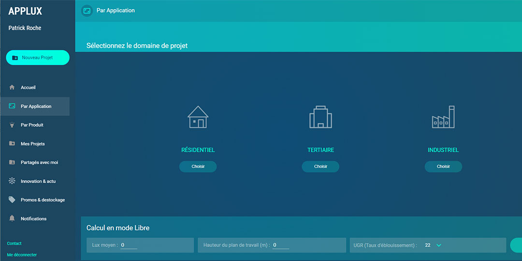The image size is (522, 261).
Task: Click the Par Produit lamp icon
Action: pos(12,125)
